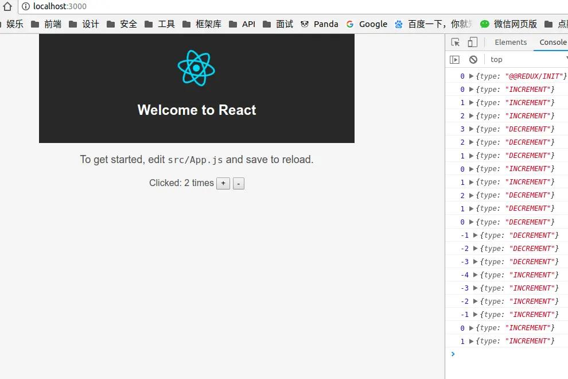Show the console sidebar panel
568x379 pixels.
click(454, 59)
